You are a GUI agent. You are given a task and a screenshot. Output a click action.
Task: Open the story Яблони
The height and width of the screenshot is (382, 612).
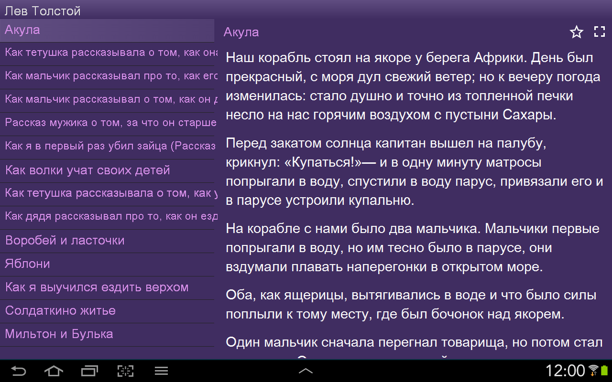pyautogui.click(x=107, y=264)
